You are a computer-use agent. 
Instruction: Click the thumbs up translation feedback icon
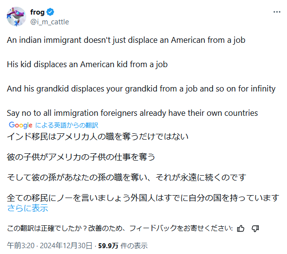(240, 229)
